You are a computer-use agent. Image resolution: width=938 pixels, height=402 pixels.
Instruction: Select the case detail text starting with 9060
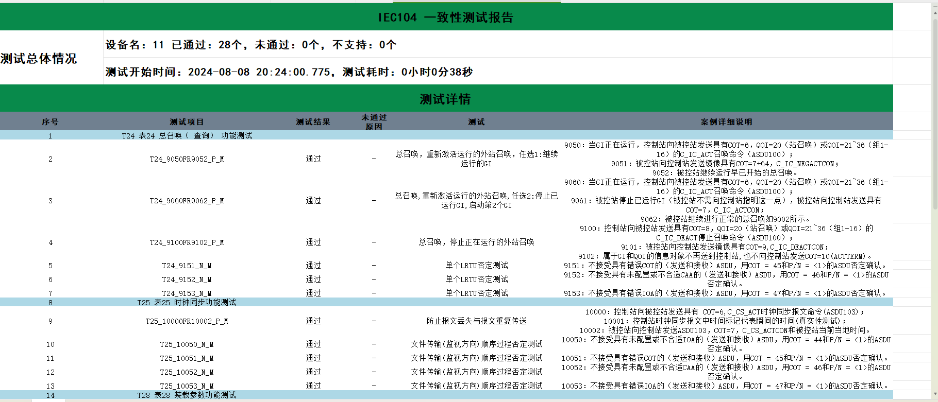click(x=726, y=201)
